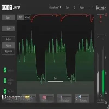The image size is (109, 109).
Task: Open the Choose Preset dropdown
Action: tap(55, 7)
